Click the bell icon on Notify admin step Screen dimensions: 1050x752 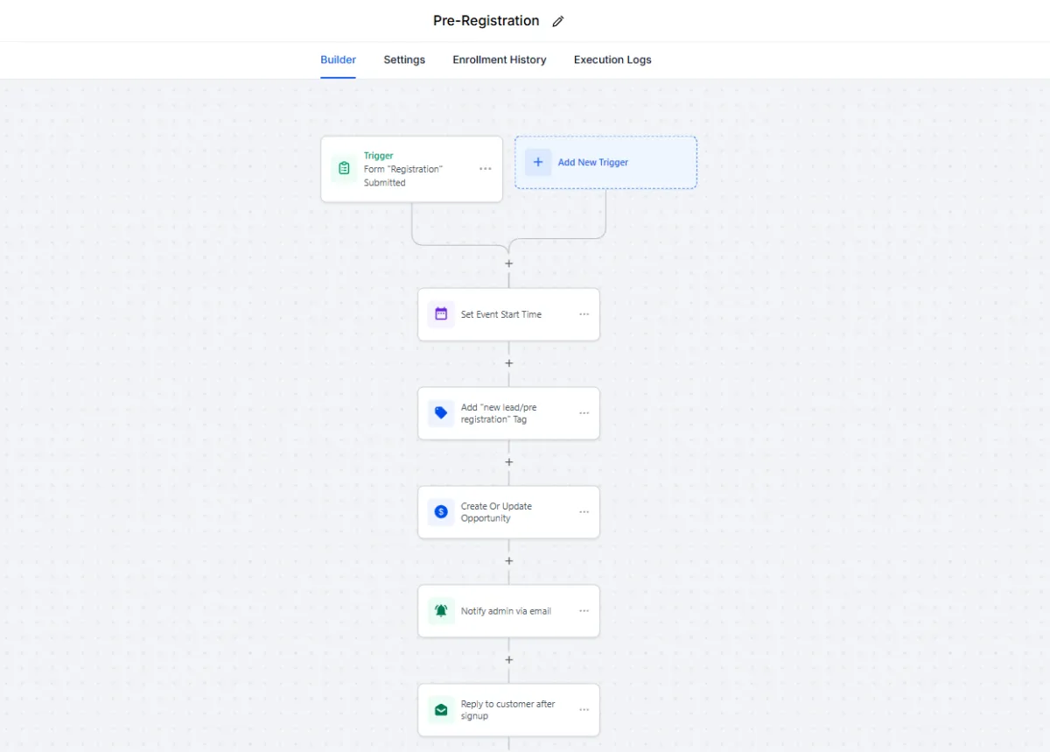(x=441, y=611)
